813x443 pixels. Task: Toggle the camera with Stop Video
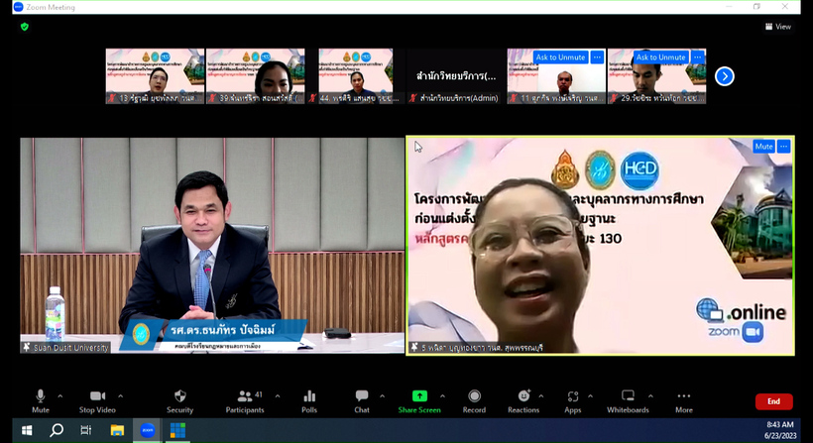(x=97, y=400)
